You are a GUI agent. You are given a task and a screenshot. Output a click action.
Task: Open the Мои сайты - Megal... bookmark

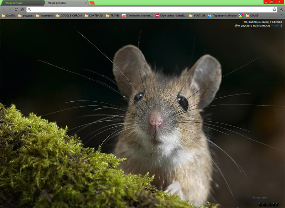[171, 16]
